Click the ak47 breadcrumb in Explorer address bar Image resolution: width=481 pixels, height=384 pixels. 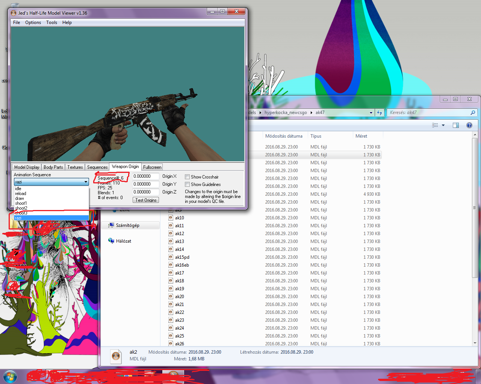click(320, 112)
